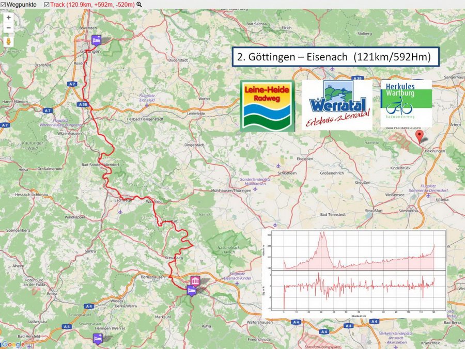Screen dimensions: 465x349
Task: Click the Herkules Wartburg Radwanderweg logo
Action: coord(406,103)
